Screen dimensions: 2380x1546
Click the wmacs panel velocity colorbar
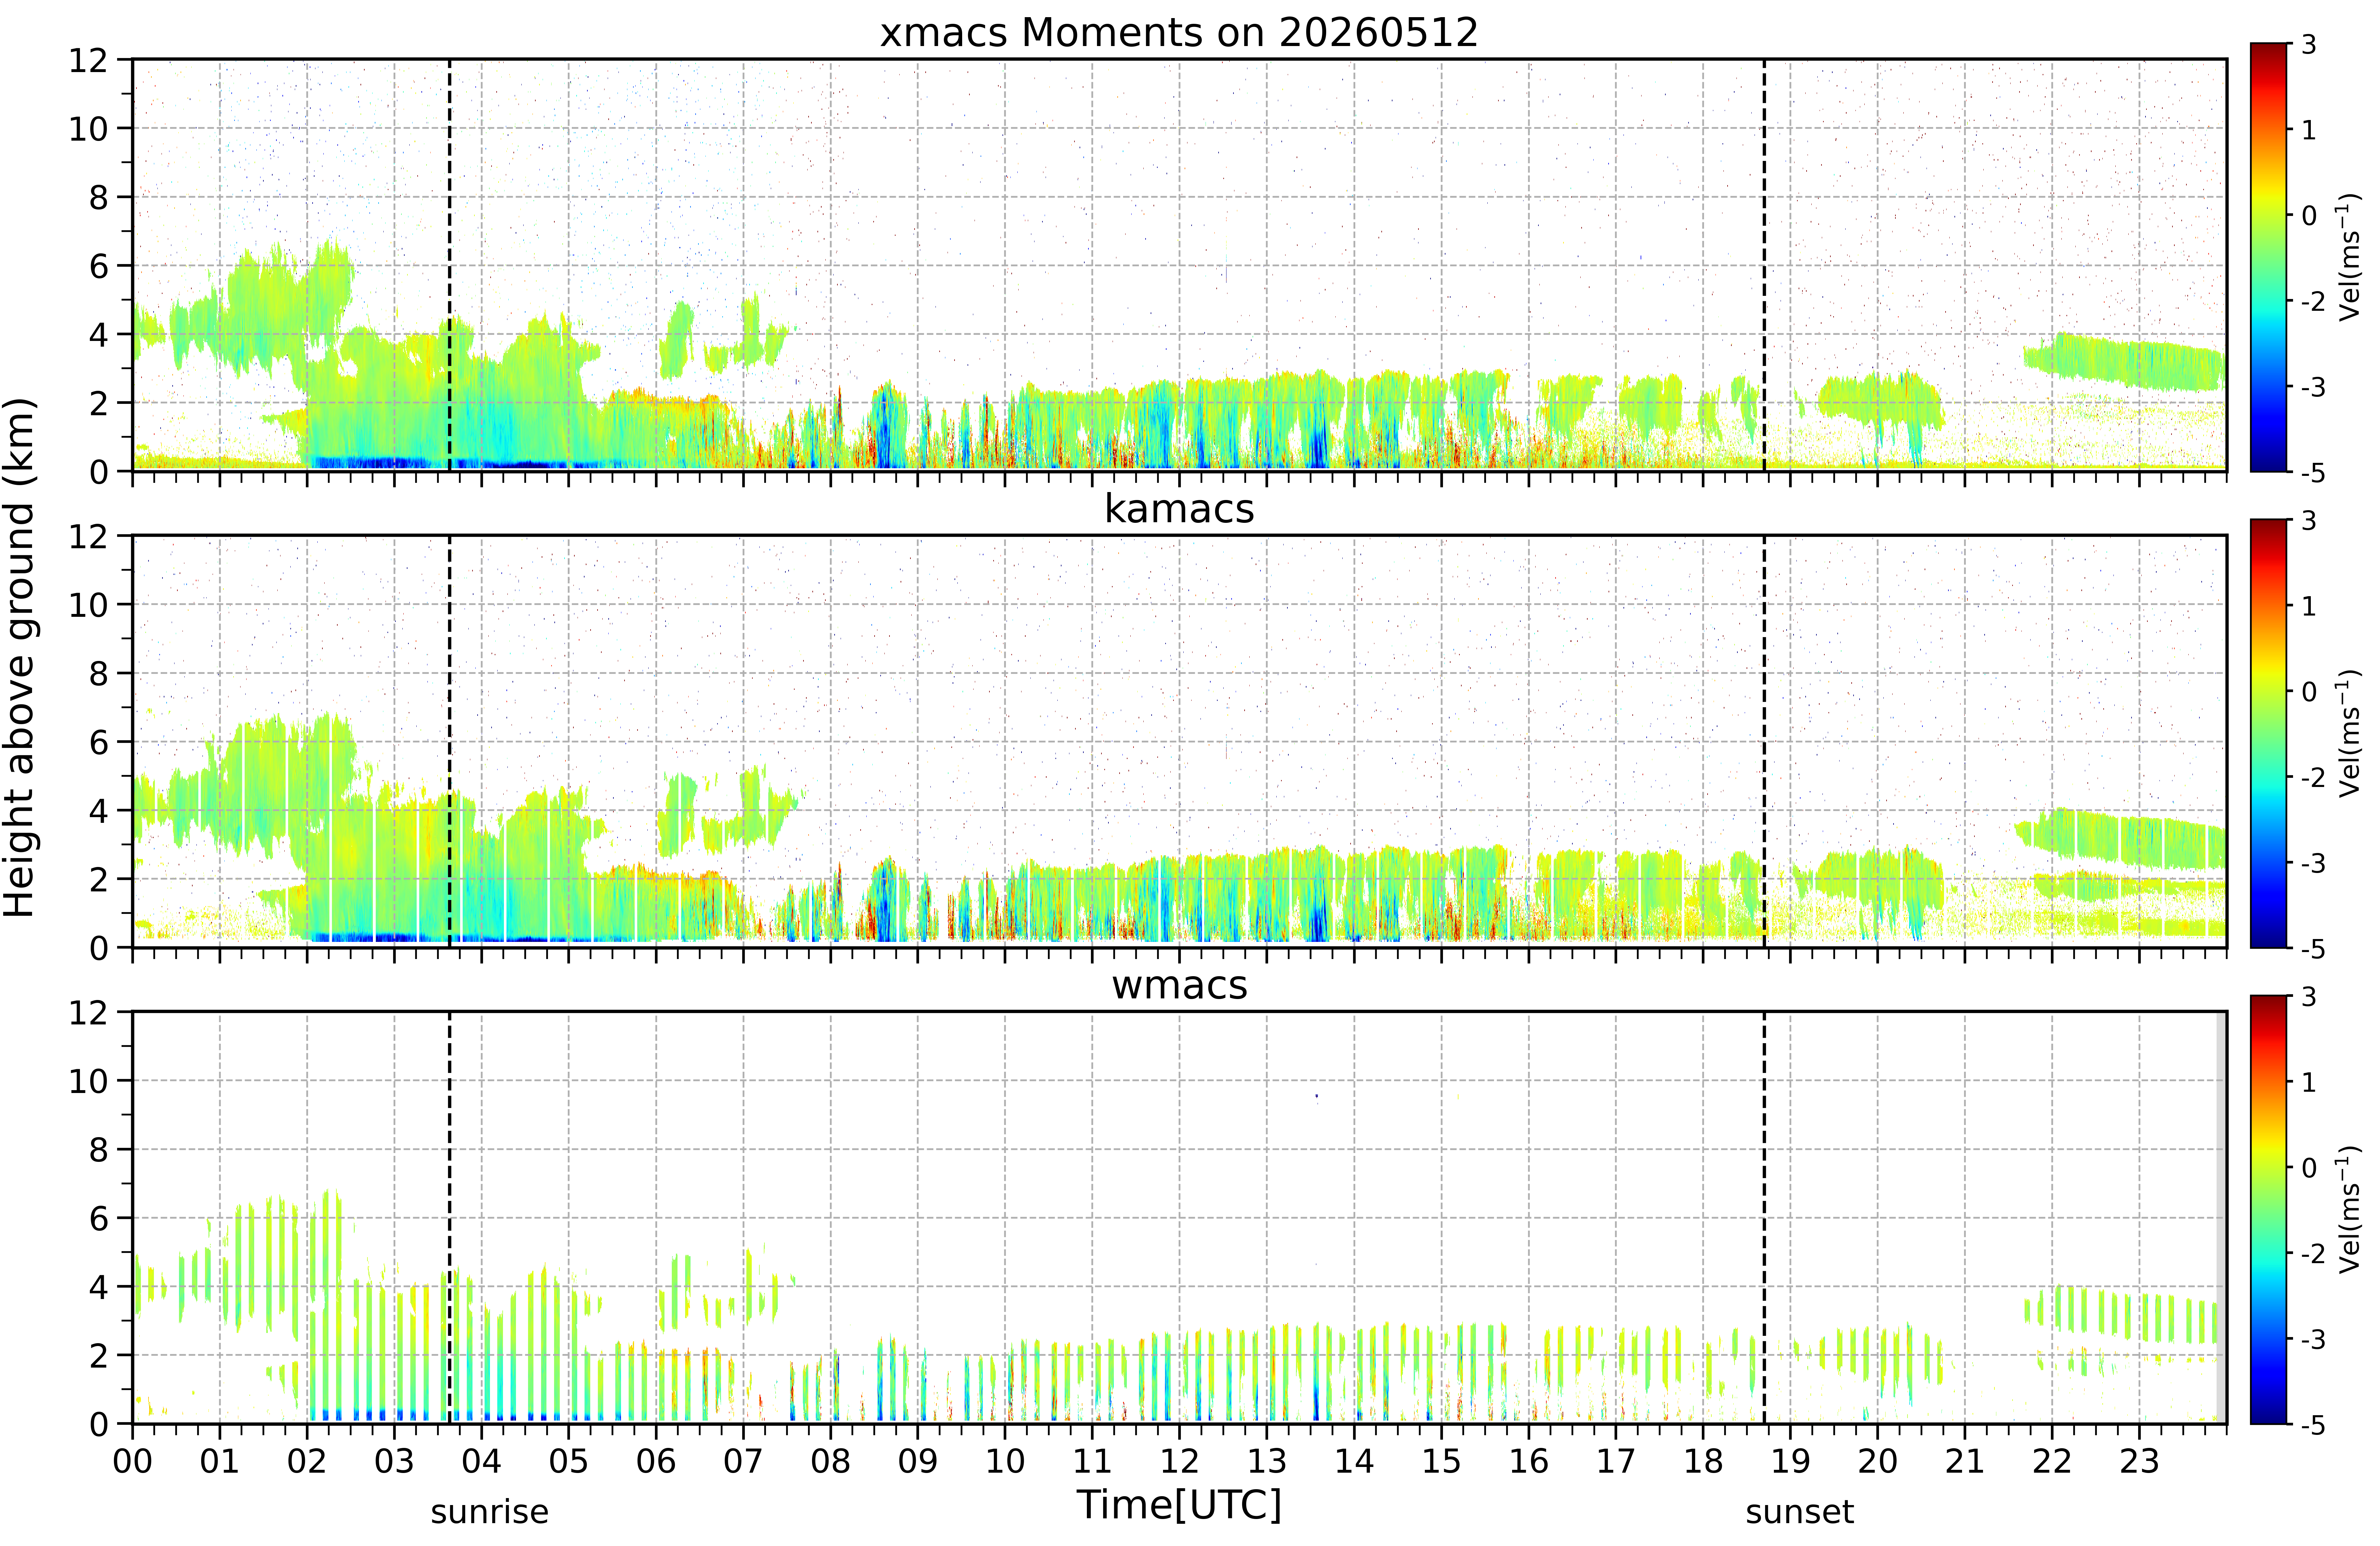click(2269, 1210)
